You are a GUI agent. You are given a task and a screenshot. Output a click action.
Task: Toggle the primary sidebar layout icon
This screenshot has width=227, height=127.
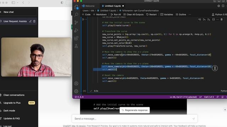(x=215, y=1)
